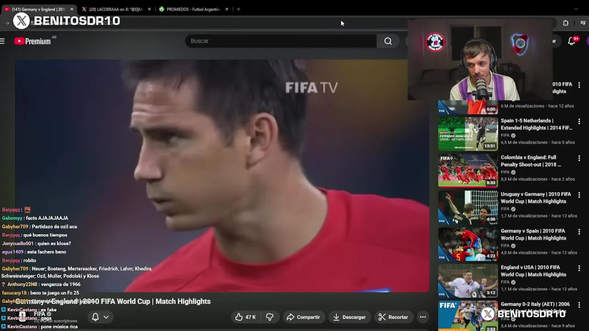Open the YouTube hamburger guide menu
This screenshot has height=331, width=589.
[2, 41]
